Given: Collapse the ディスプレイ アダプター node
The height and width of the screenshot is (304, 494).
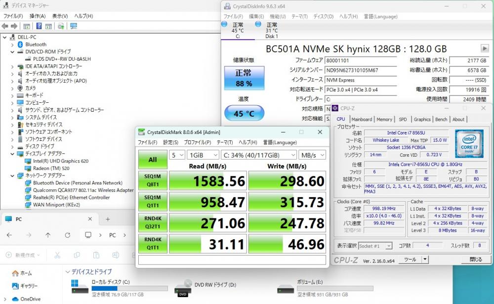Looking at the screenshot, I should tap(12, 154).
